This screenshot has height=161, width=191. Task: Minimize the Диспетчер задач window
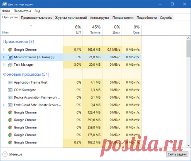click(160, 4)
